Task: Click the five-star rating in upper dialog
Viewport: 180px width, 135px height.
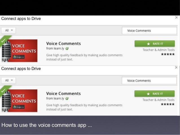Action: tap(168, 54)
